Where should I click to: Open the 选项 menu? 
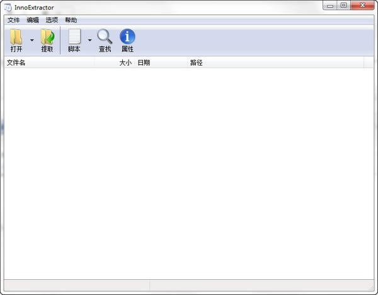(x=52, y=20)
